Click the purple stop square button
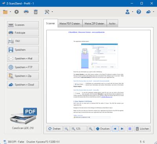 pos(130,129)
